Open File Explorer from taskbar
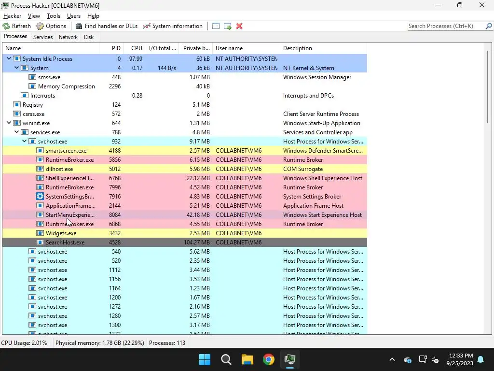 [x=247, y=359]
